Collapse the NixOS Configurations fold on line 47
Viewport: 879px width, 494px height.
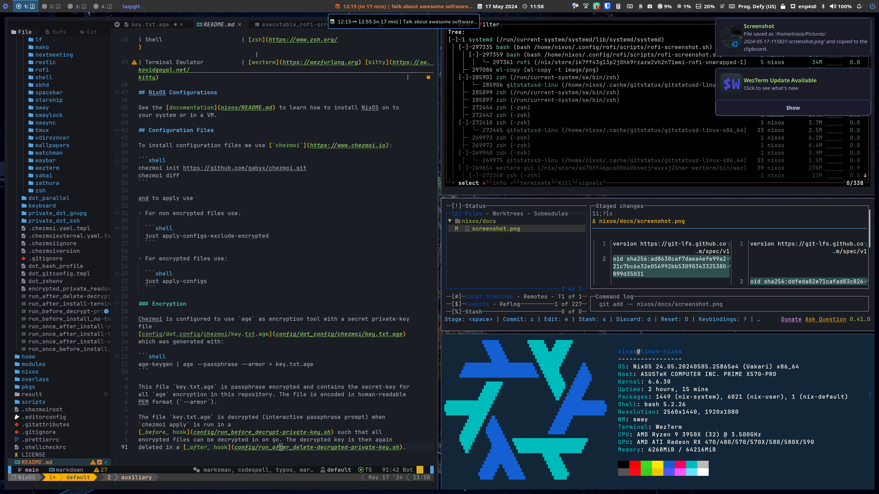point(117,92)
